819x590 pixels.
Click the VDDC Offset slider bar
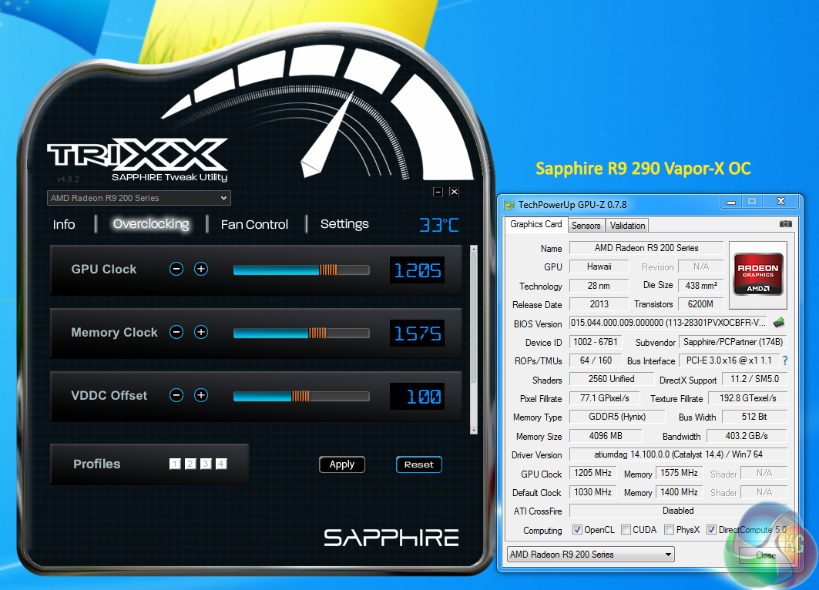pos(301,397)
